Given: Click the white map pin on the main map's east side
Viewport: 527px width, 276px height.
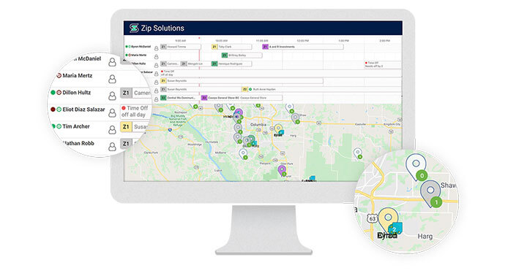Looking at the screenshot, I should 358,153.
